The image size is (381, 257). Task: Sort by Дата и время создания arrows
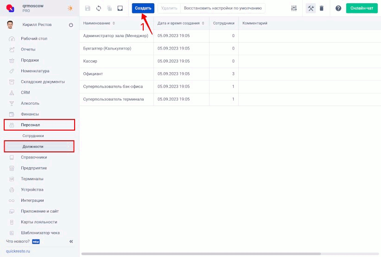point(203,23)
